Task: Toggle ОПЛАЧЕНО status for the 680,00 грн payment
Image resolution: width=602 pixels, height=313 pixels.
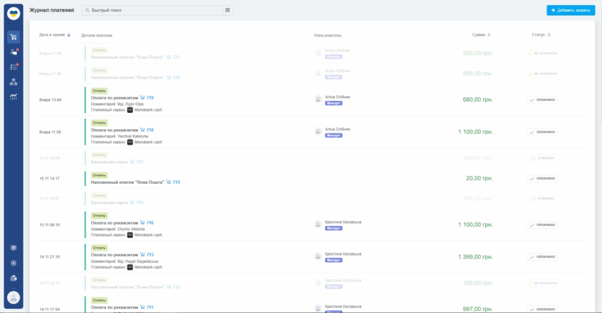Action: point(542,100)
